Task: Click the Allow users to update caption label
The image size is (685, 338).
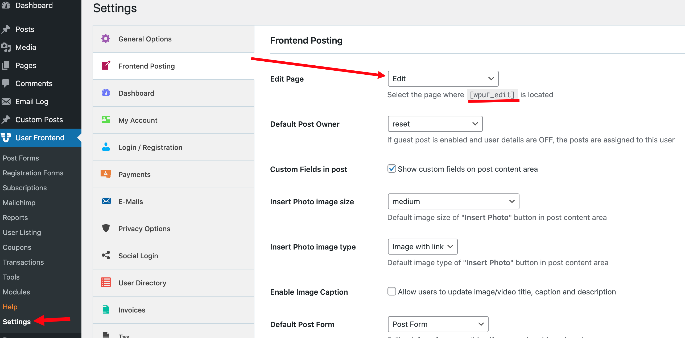Action: 507,292
